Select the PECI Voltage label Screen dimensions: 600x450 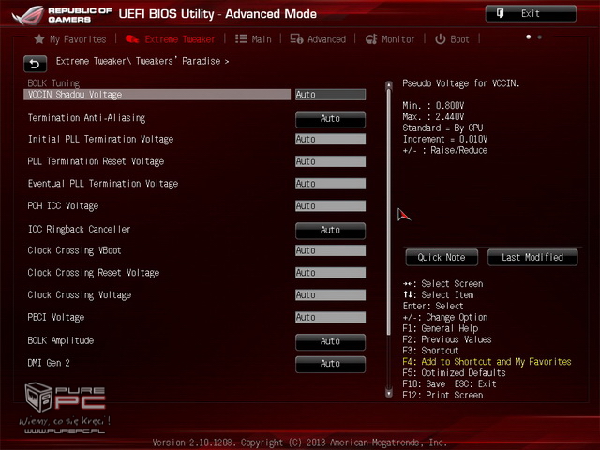[56, 317]
